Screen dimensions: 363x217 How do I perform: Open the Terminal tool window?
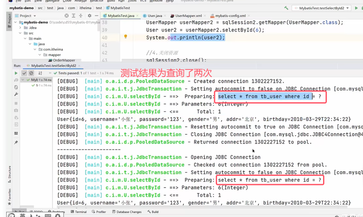click(x=79, y=212)
